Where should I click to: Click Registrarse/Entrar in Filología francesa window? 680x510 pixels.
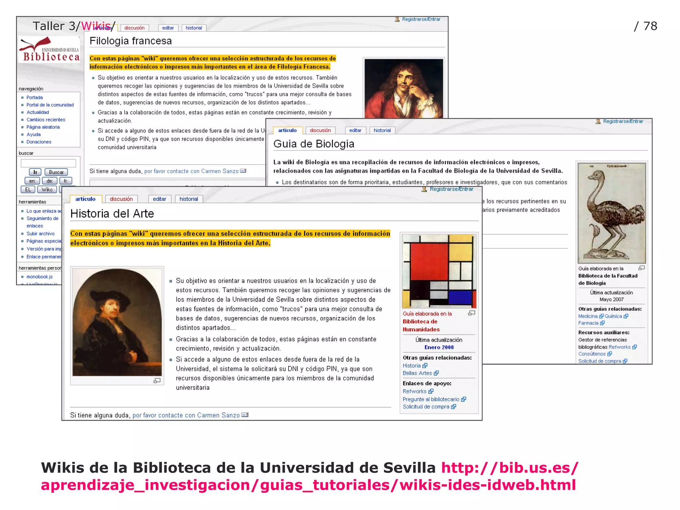pos(421,19)
